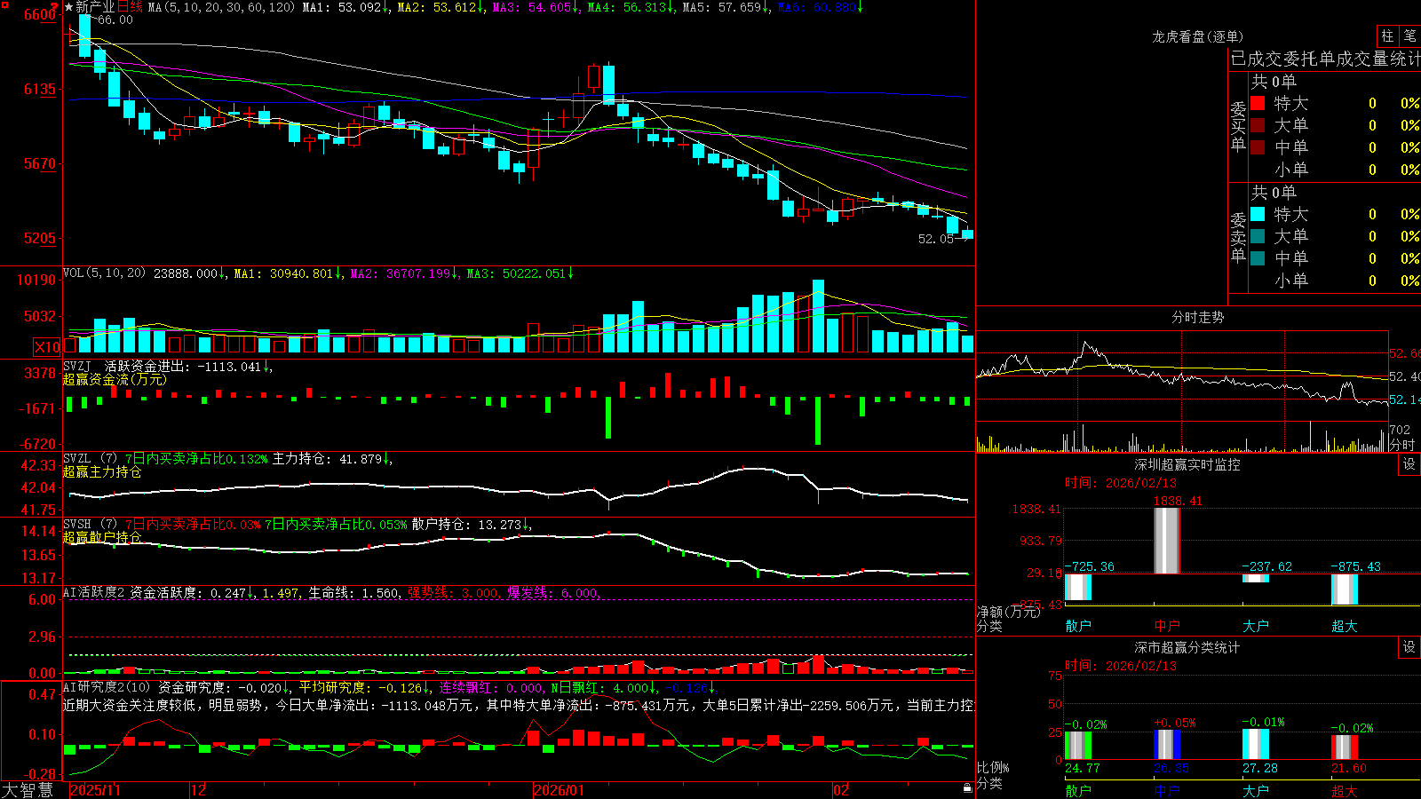Click the 中户 bar in 深圳超赢实时监控 chart
1421x799 pixels.
[1166, 541]
